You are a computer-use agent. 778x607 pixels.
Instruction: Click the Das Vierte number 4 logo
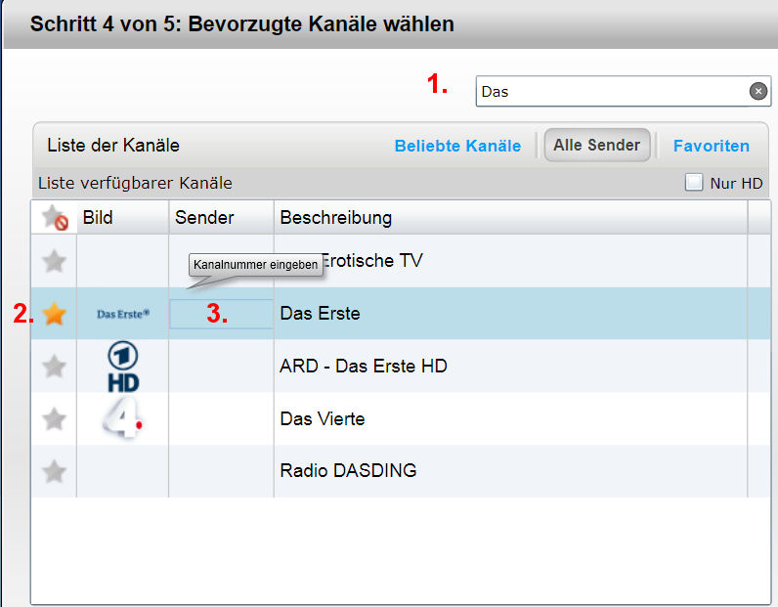tap(124, 419)
